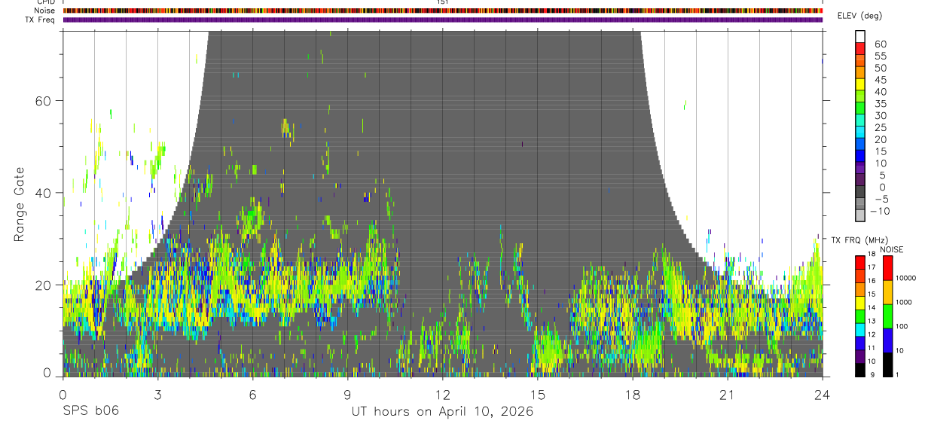Select the Noise strip above the plot
This screenshot has height=427, width=925.
pyautogui.click(x=443, y=11)
